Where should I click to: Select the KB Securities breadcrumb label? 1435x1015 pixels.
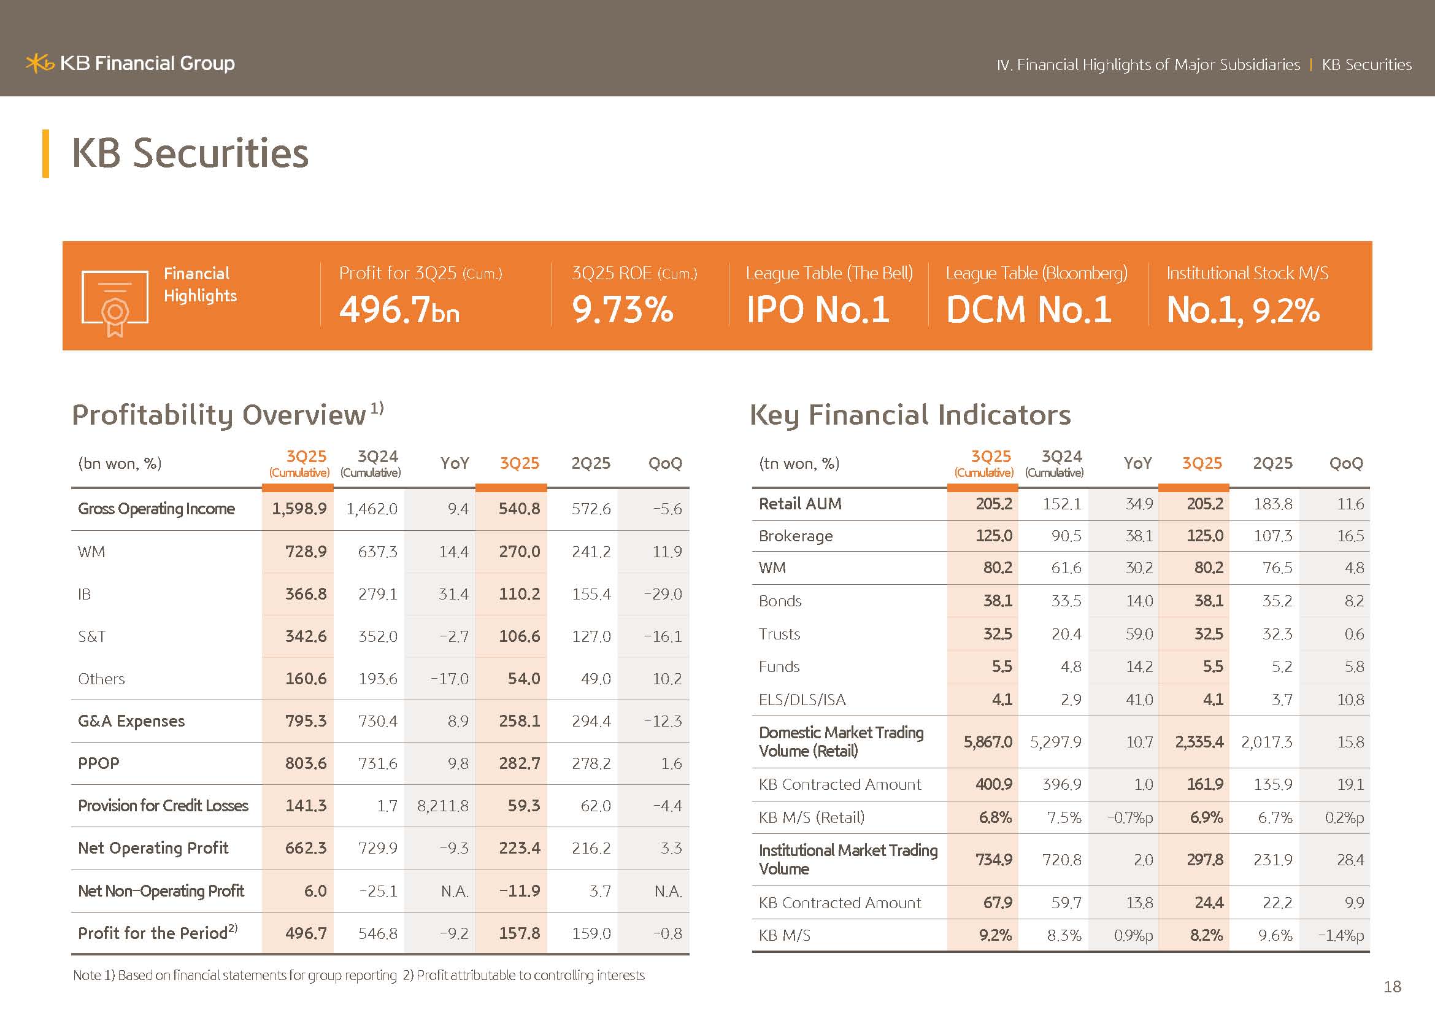coord(1366,65)
